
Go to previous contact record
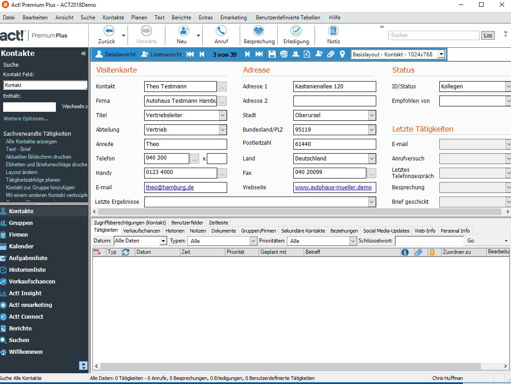[x=202, y=55]
